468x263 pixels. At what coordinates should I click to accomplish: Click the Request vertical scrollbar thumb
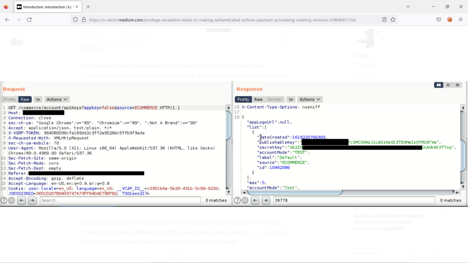(x=229, y=125)
